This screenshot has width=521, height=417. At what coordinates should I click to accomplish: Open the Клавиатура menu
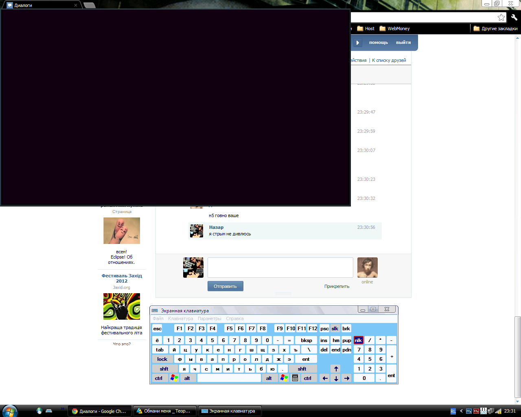pos(180,319)
